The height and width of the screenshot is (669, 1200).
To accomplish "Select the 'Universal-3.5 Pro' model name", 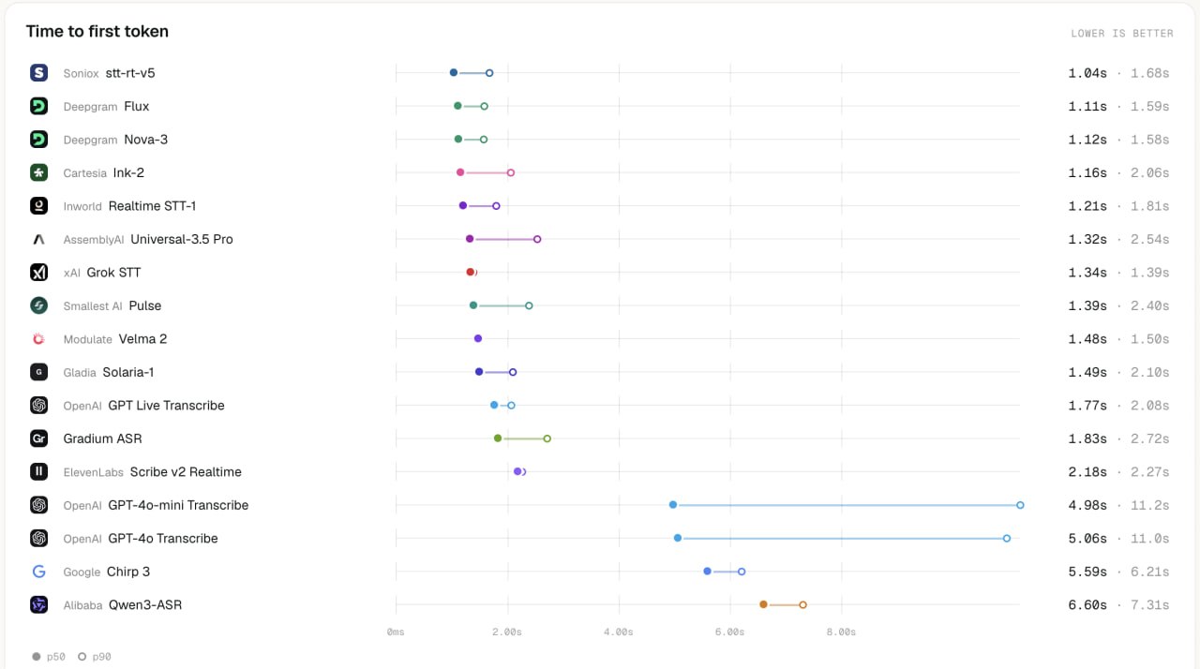I will click(182, 239).
